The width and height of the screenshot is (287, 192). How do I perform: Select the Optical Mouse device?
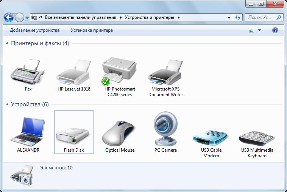coord(120,132)
